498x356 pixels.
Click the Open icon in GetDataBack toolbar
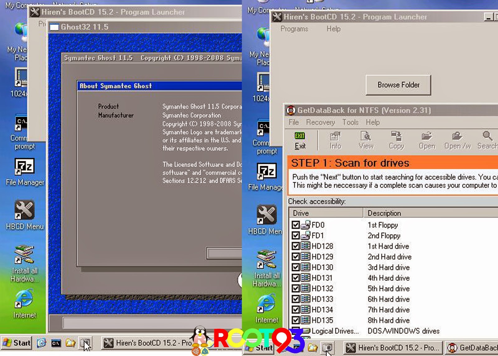(426, 140)
